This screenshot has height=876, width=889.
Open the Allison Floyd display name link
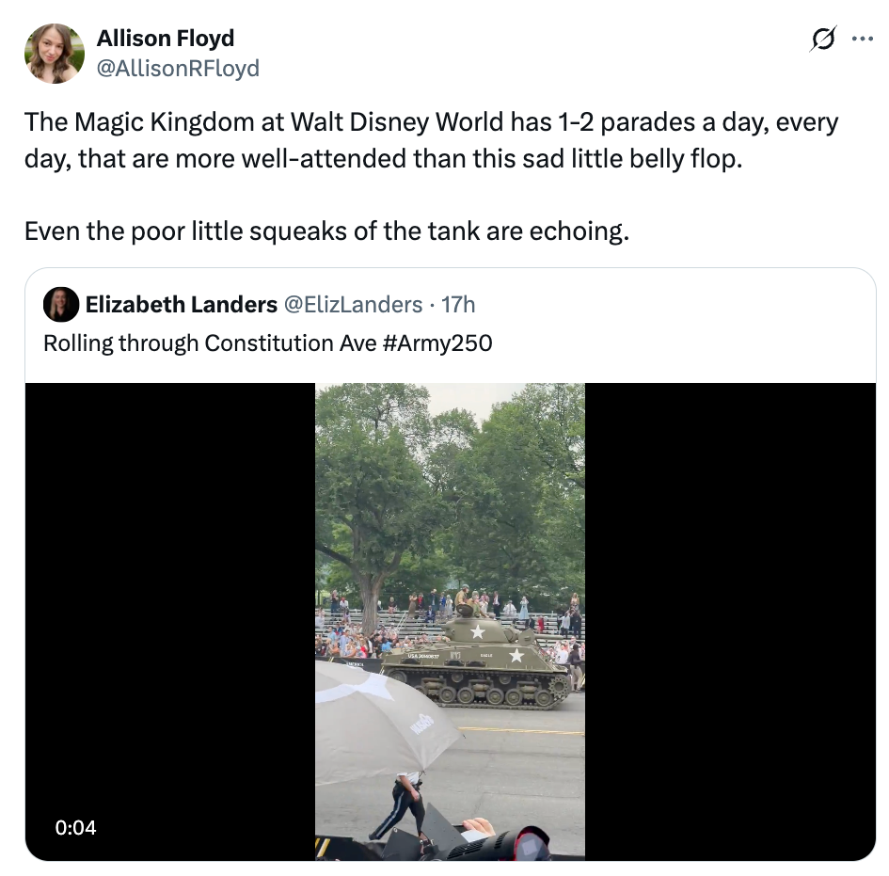(166, 39)
